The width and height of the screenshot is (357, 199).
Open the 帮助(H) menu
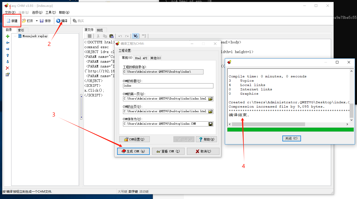point(64,12)
